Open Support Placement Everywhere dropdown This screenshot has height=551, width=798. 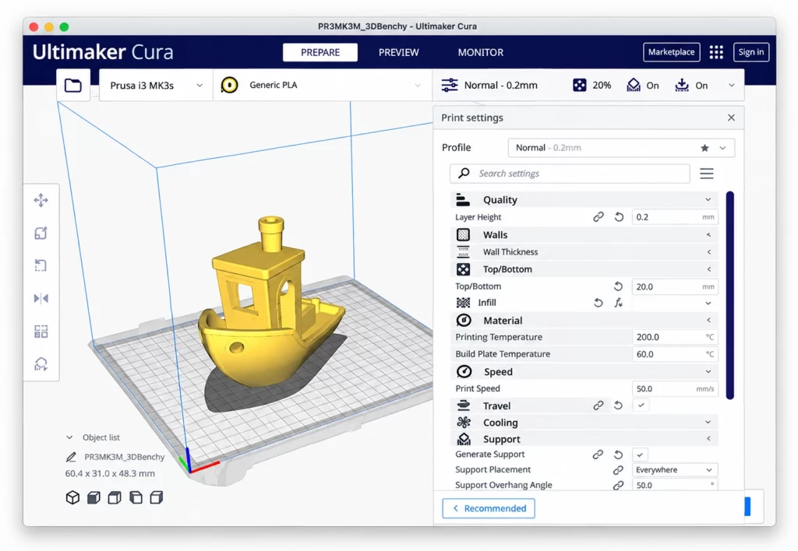[x=675, y=470]
